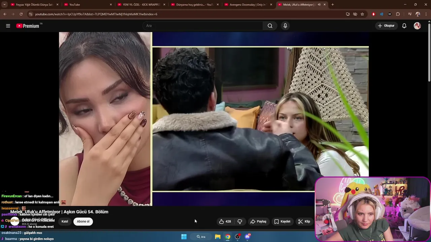Switch to the YouTube tab
431x242 pixels.
(88, 5)
